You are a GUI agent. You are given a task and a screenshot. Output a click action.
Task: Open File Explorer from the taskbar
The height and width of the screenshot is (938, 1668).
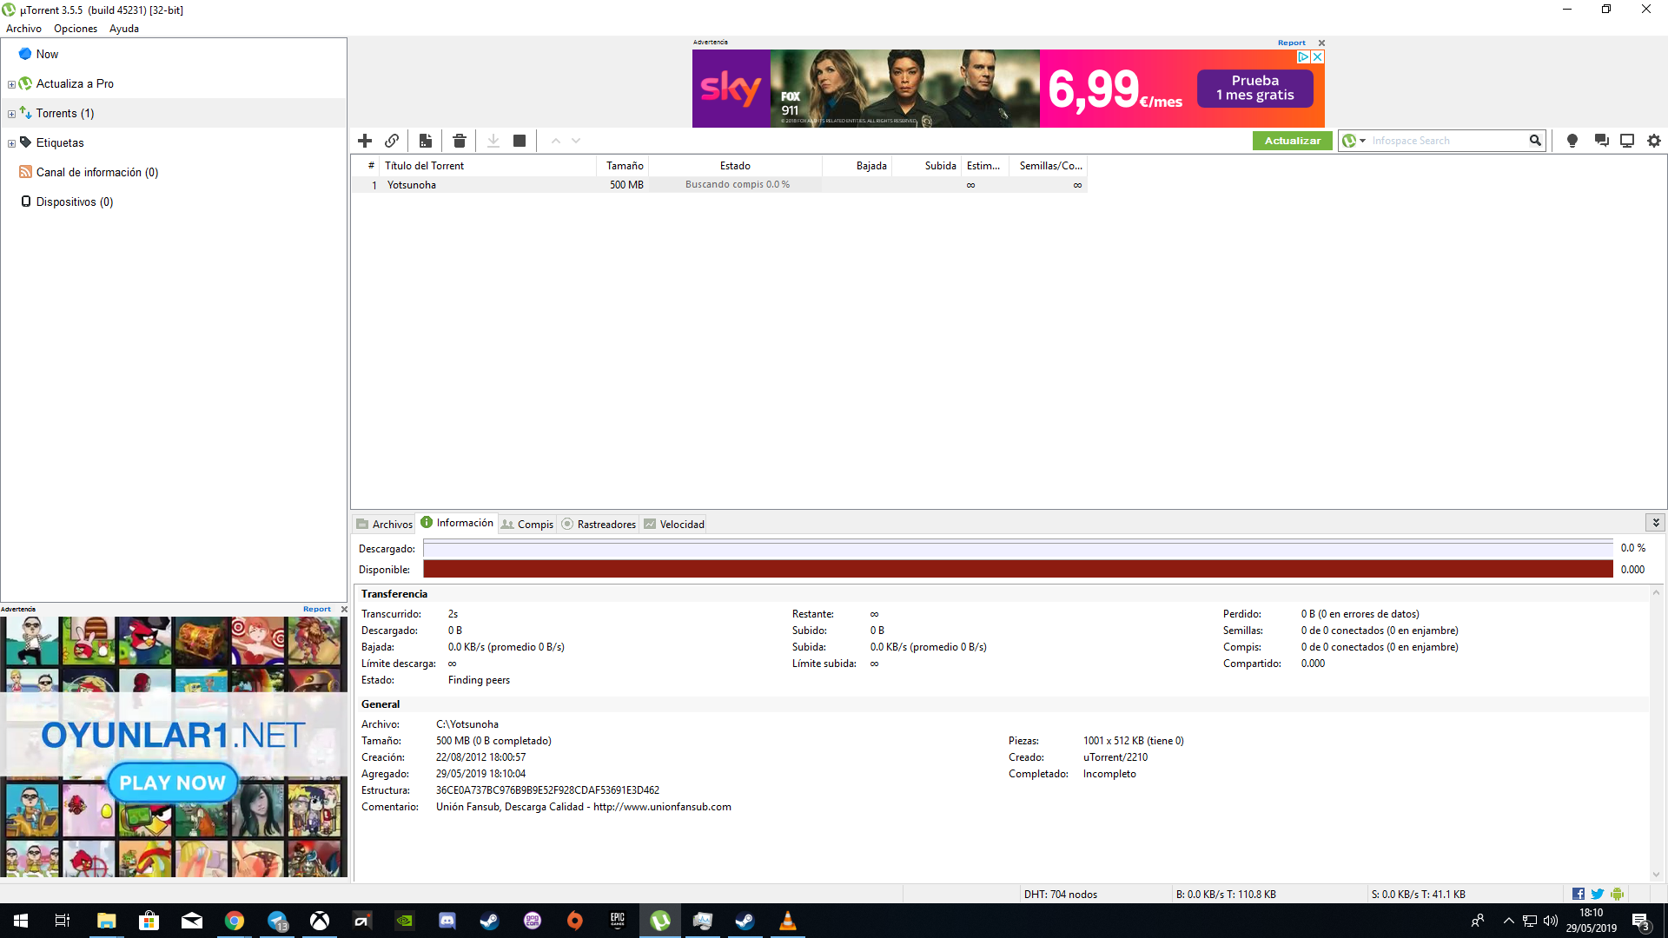point(107,921)
